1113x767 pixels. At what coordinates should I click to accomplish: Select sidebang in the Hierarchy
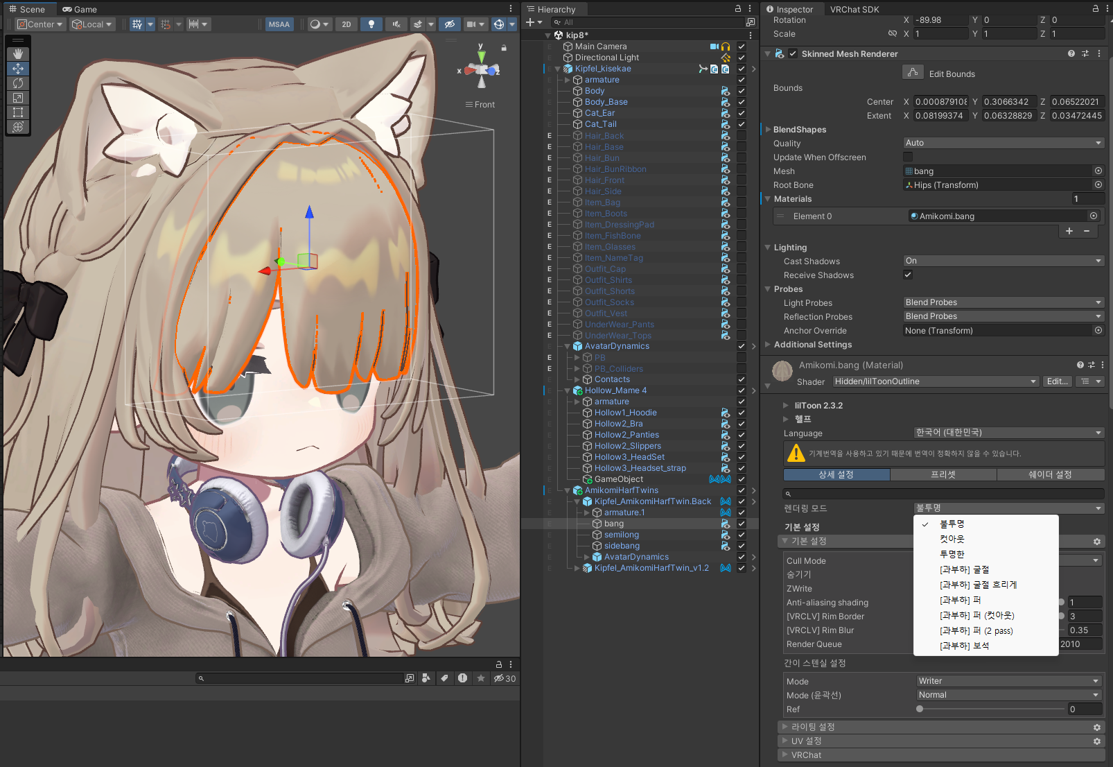(x=622, y=546)
